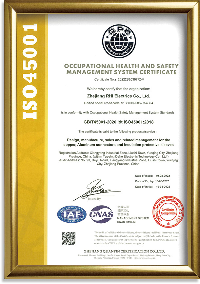This screenshot has height=284, width=200.
Task: Click the Chinese text 中国认可
Action: click(x=123, y=207)
